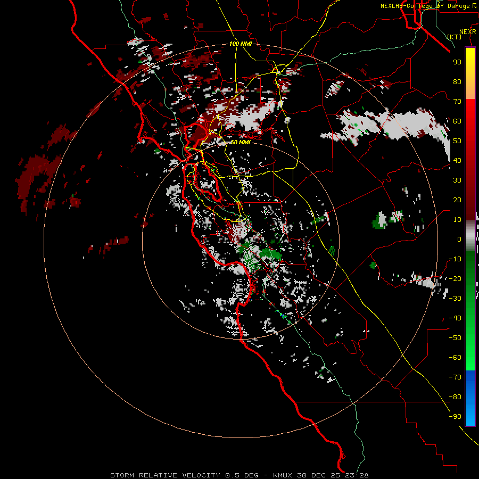This screenshot has height=479, width=479.
Task: Click the positive 30 knot scale label
Action: pyautogui.click(x=457, y=180)
